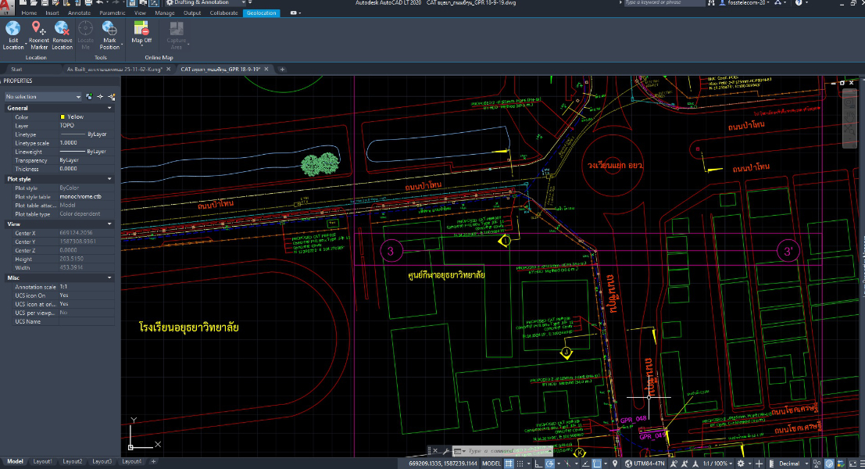Switch to the Parametric ribbon tab
The image size is (865, 469).
(x=112, y=13)
